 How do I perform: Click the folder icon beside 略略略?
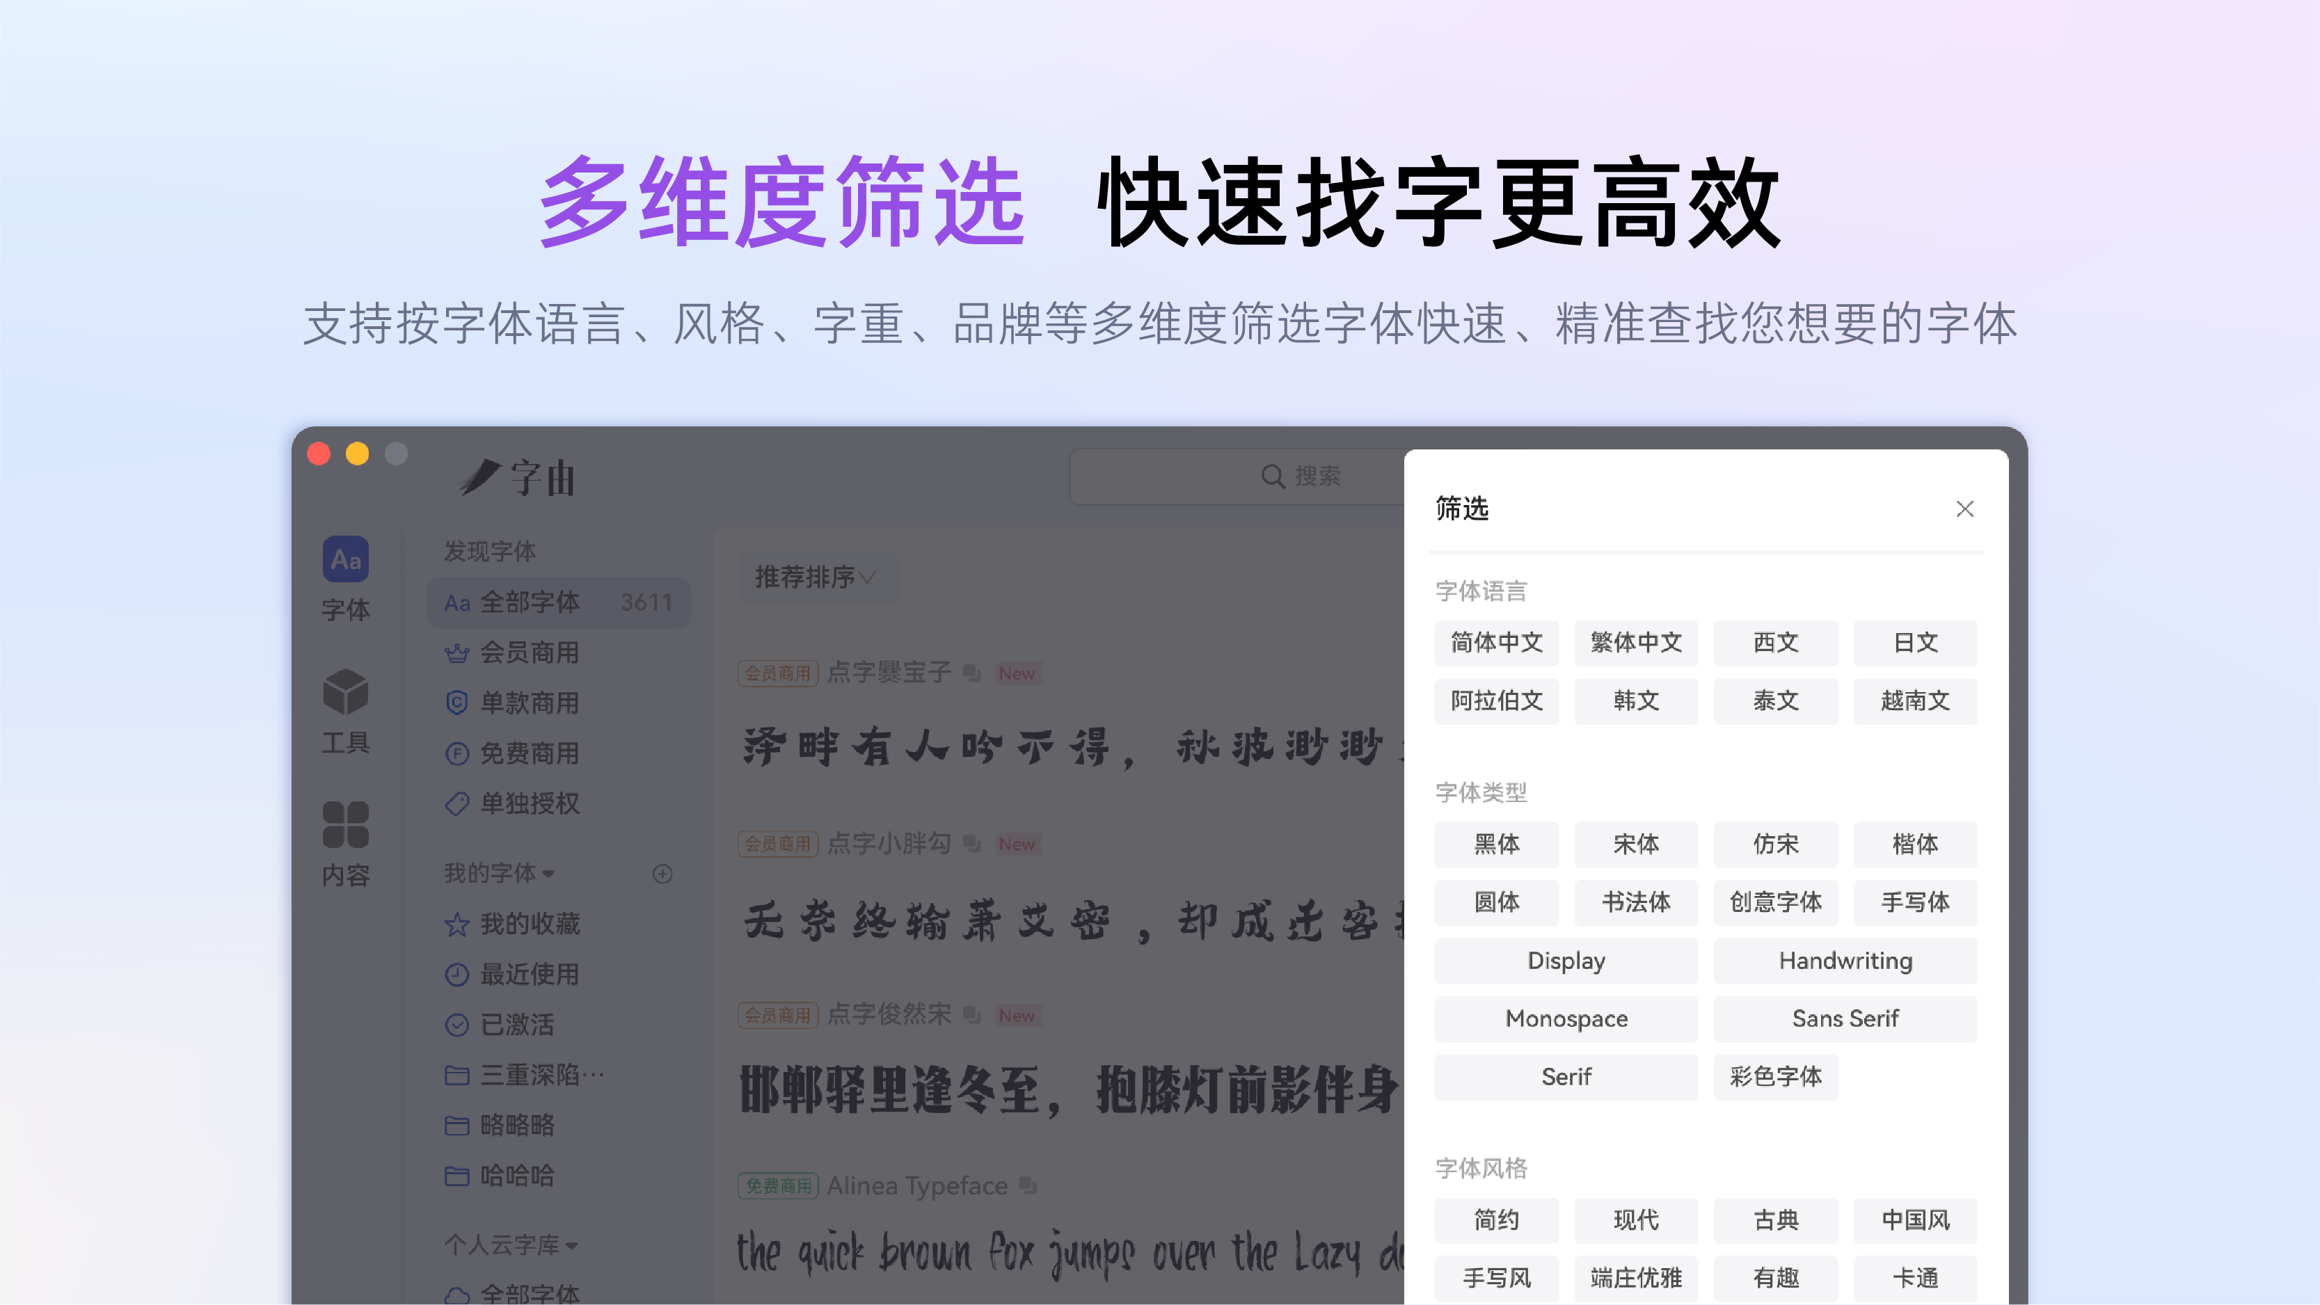pos(457,1126)
